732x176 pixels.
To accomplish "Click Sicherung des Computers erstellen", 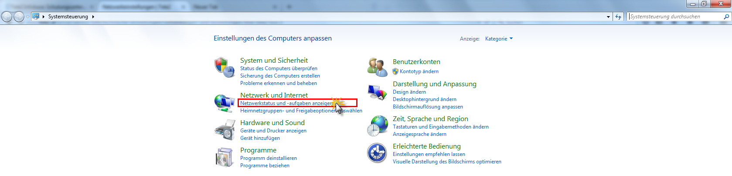I will (x=280, y=76).
